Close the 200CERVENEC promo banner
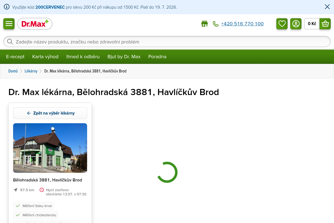334x223 pixels. pyautogui.click(x=327, y=7)
